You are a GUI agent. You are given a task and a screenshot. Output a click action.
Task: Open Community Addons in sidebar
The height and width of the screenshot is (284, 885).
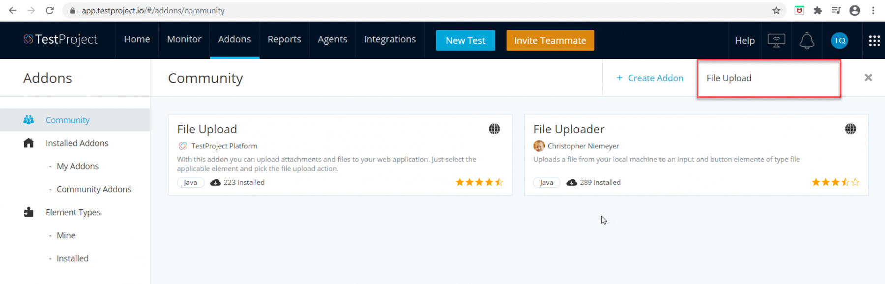tap(94, 189)
